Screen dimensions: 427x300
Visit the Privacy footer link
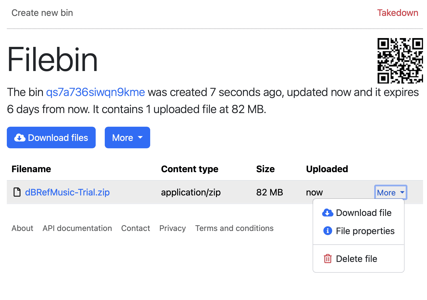(172, 228)
